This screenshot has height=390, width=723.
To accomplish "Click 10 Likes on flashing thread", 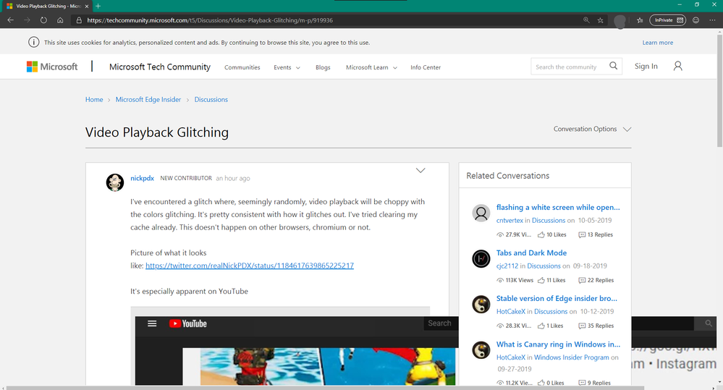I will [x=551, y=234].
